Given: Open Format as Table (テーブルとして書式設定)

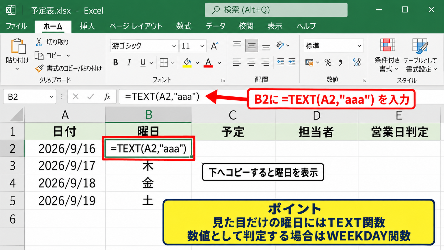Looking at the screenshot, I should coord(420,55).
